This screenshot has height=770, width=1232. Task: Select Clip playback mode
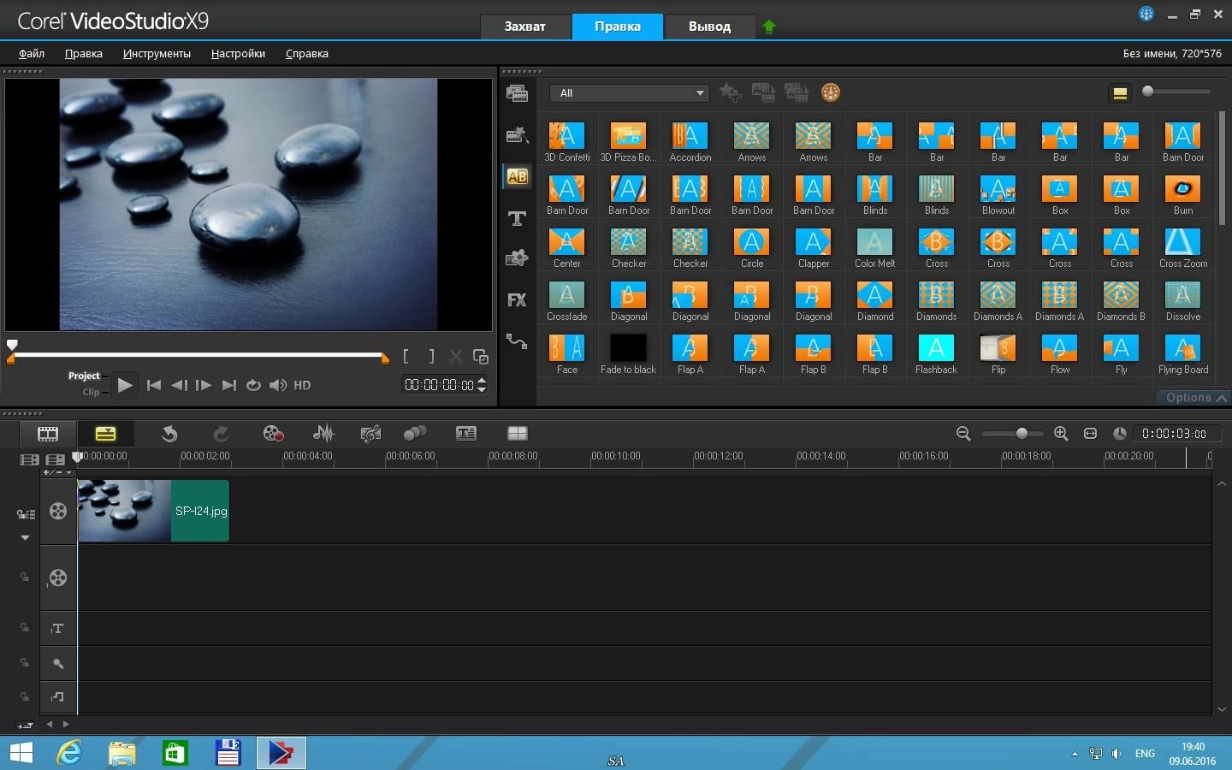click(91, 392)
